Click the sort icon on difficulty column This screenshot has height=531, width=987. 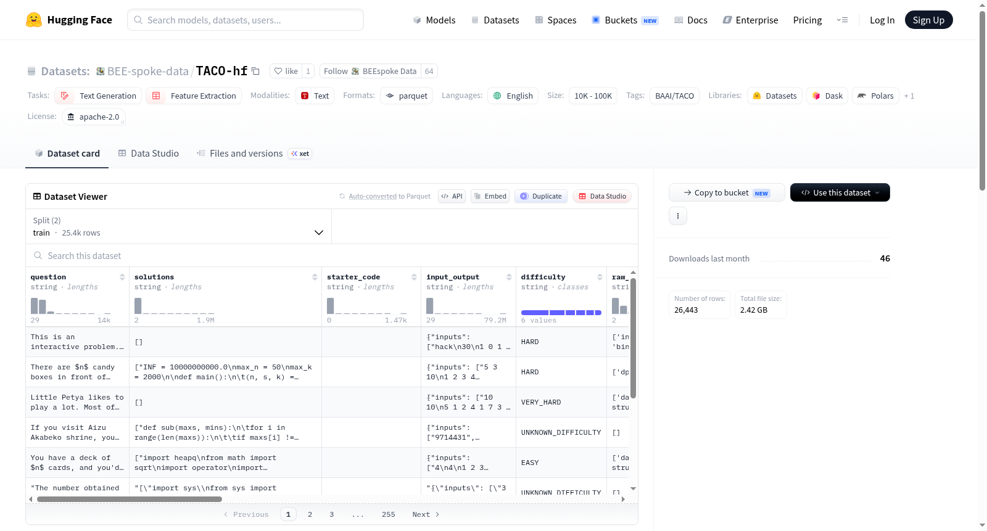click(x=600, y=277)
